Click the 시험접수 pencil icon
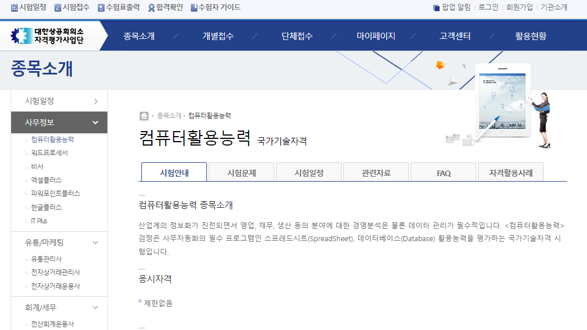The image size is (587, 330). tap(58, 7)
